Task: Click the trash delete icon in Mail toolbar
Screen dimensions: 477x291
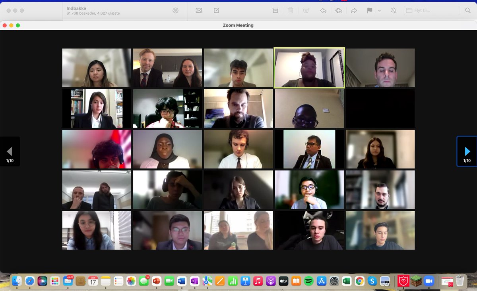Action: [x=291, y=10]
